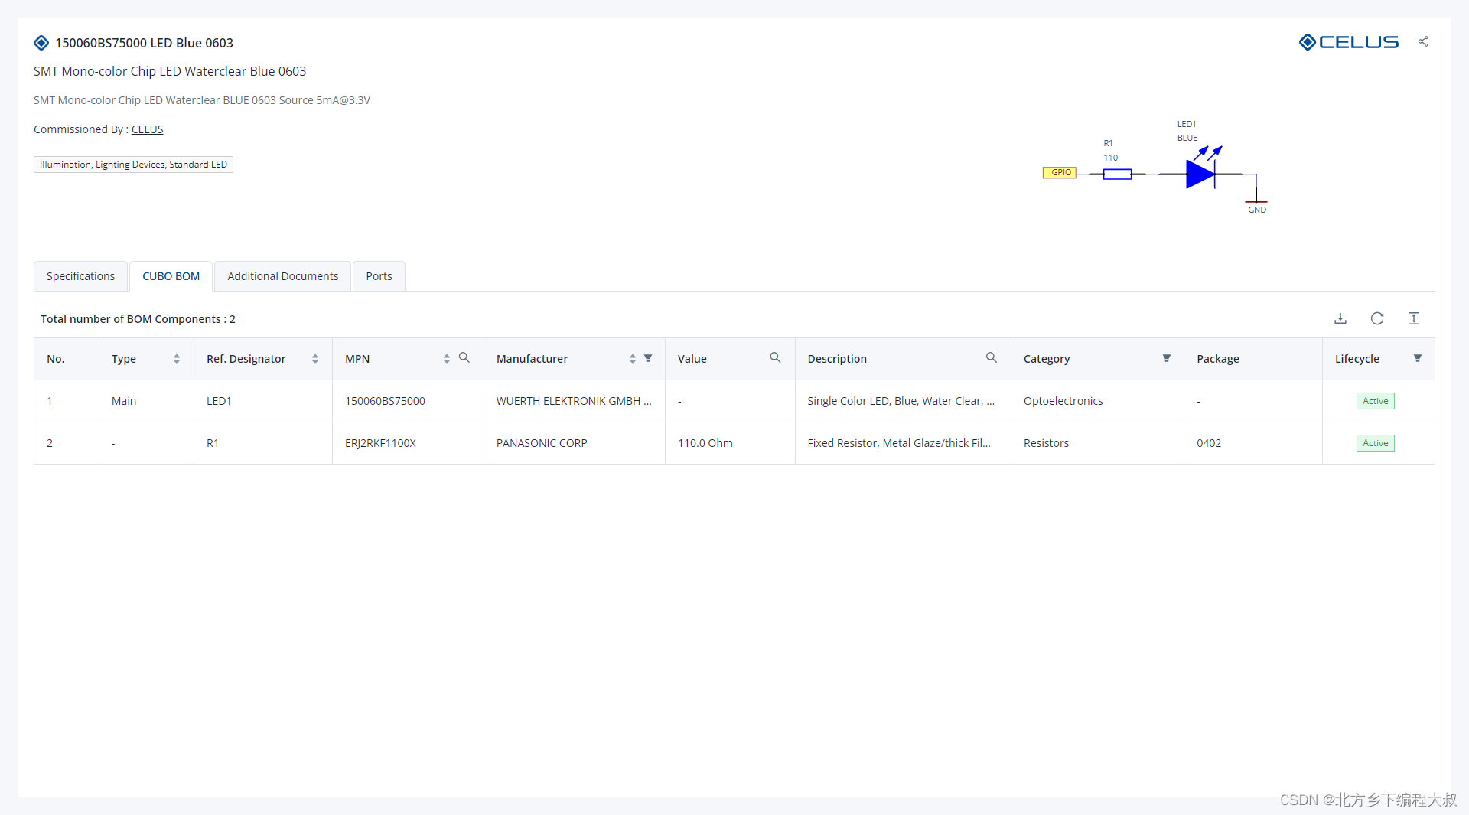Open the Lifecycle column filter
This screenshot has height=815, width=1469.
coord(1418,358)
